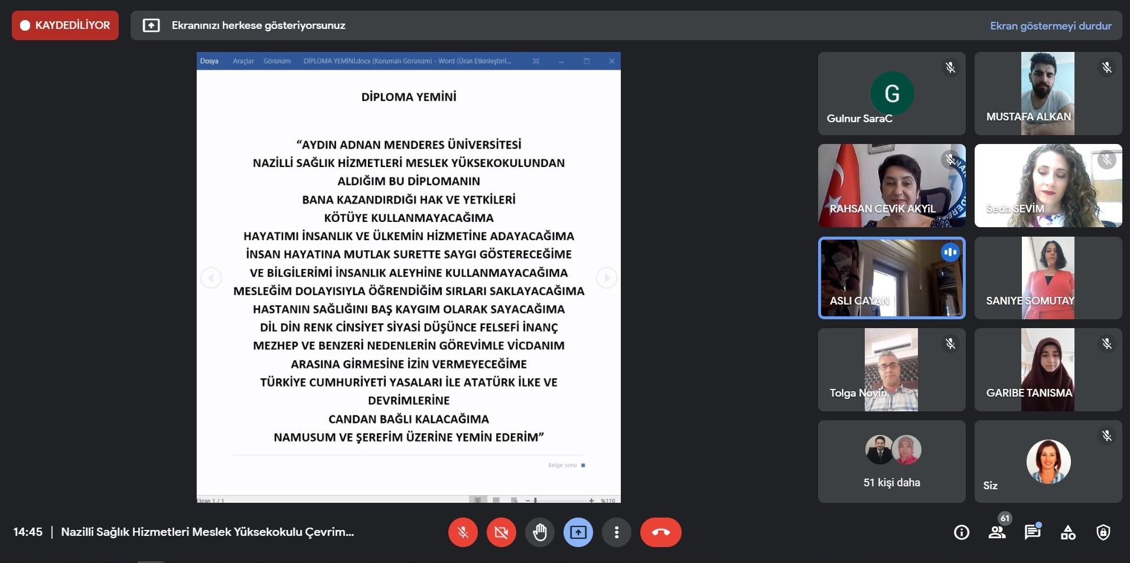Go to next page with right arrow

coord(607,277)
